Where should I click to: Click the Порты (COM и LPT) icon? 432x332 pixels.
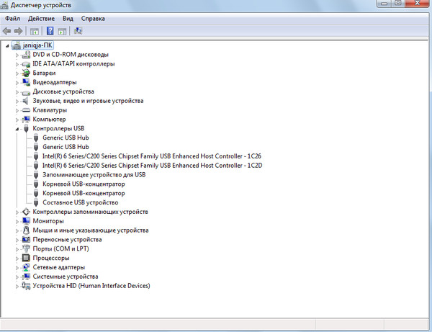tap(26, 248)
